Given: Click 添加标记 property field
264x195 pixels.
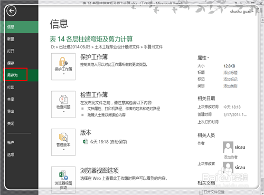Looking at the screenshot, I should point(230,79).
